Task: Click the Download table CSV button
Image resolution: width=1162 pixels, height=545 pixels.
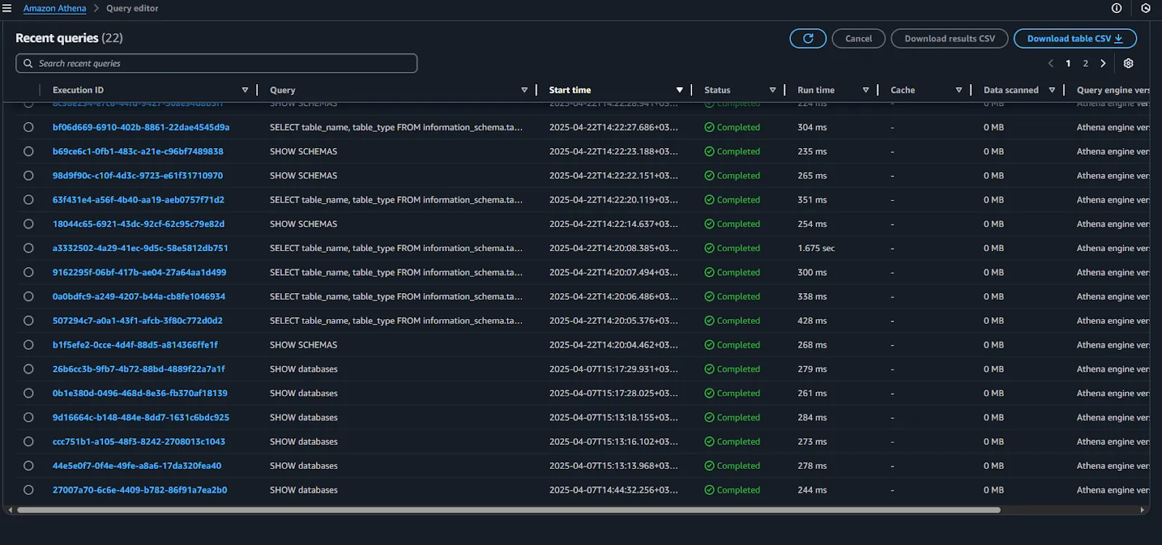Action: click(1074, 38)
